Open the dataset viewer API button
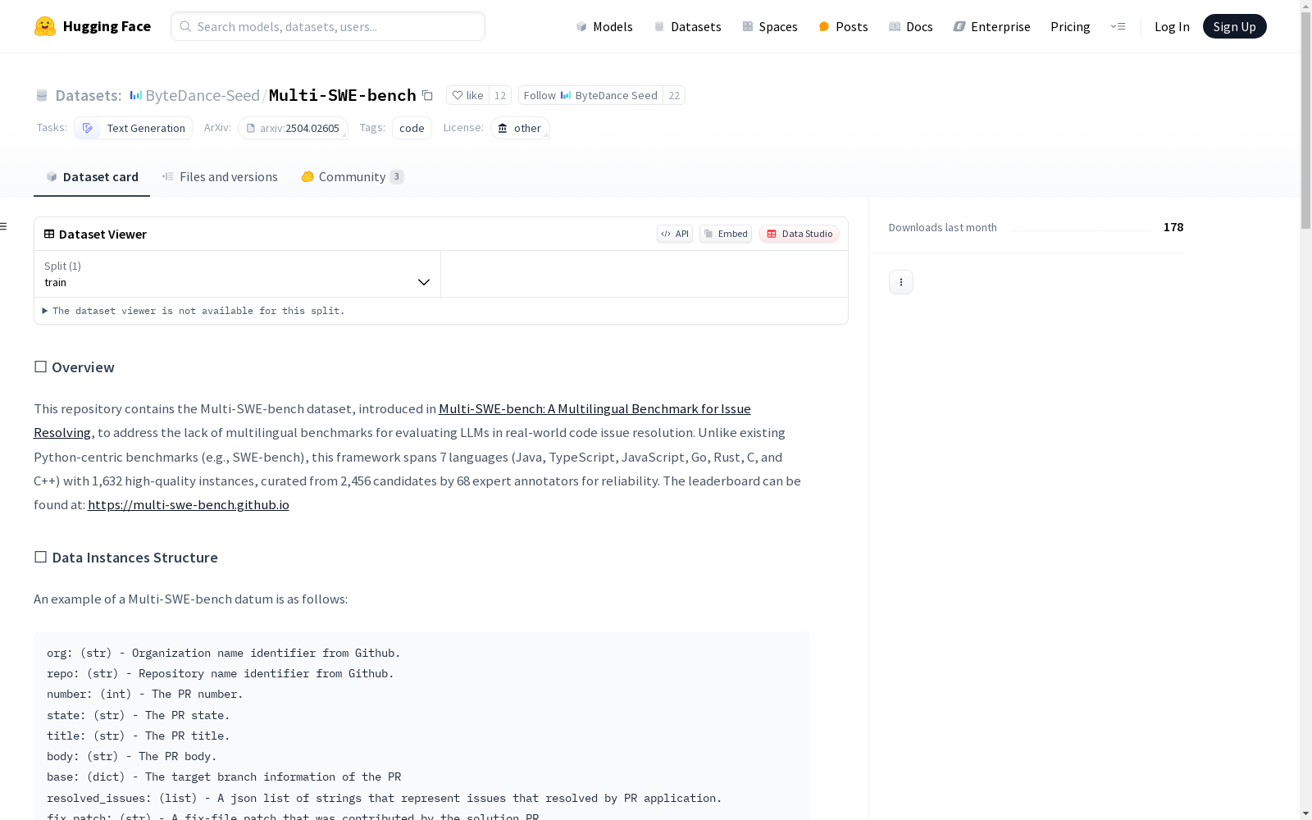Screen dimensions: 1312x820 coord(675,234)
